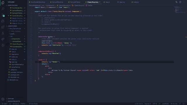Collapse the components folder
The height and width of the screenshot is (105, 187).
15,39
